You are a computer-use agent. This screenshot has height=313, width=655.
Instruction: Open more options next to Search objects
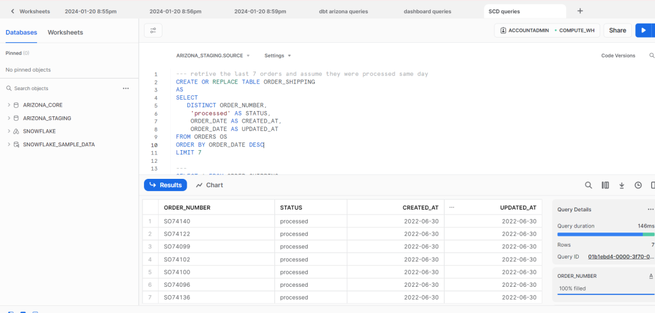coord(126,88)
